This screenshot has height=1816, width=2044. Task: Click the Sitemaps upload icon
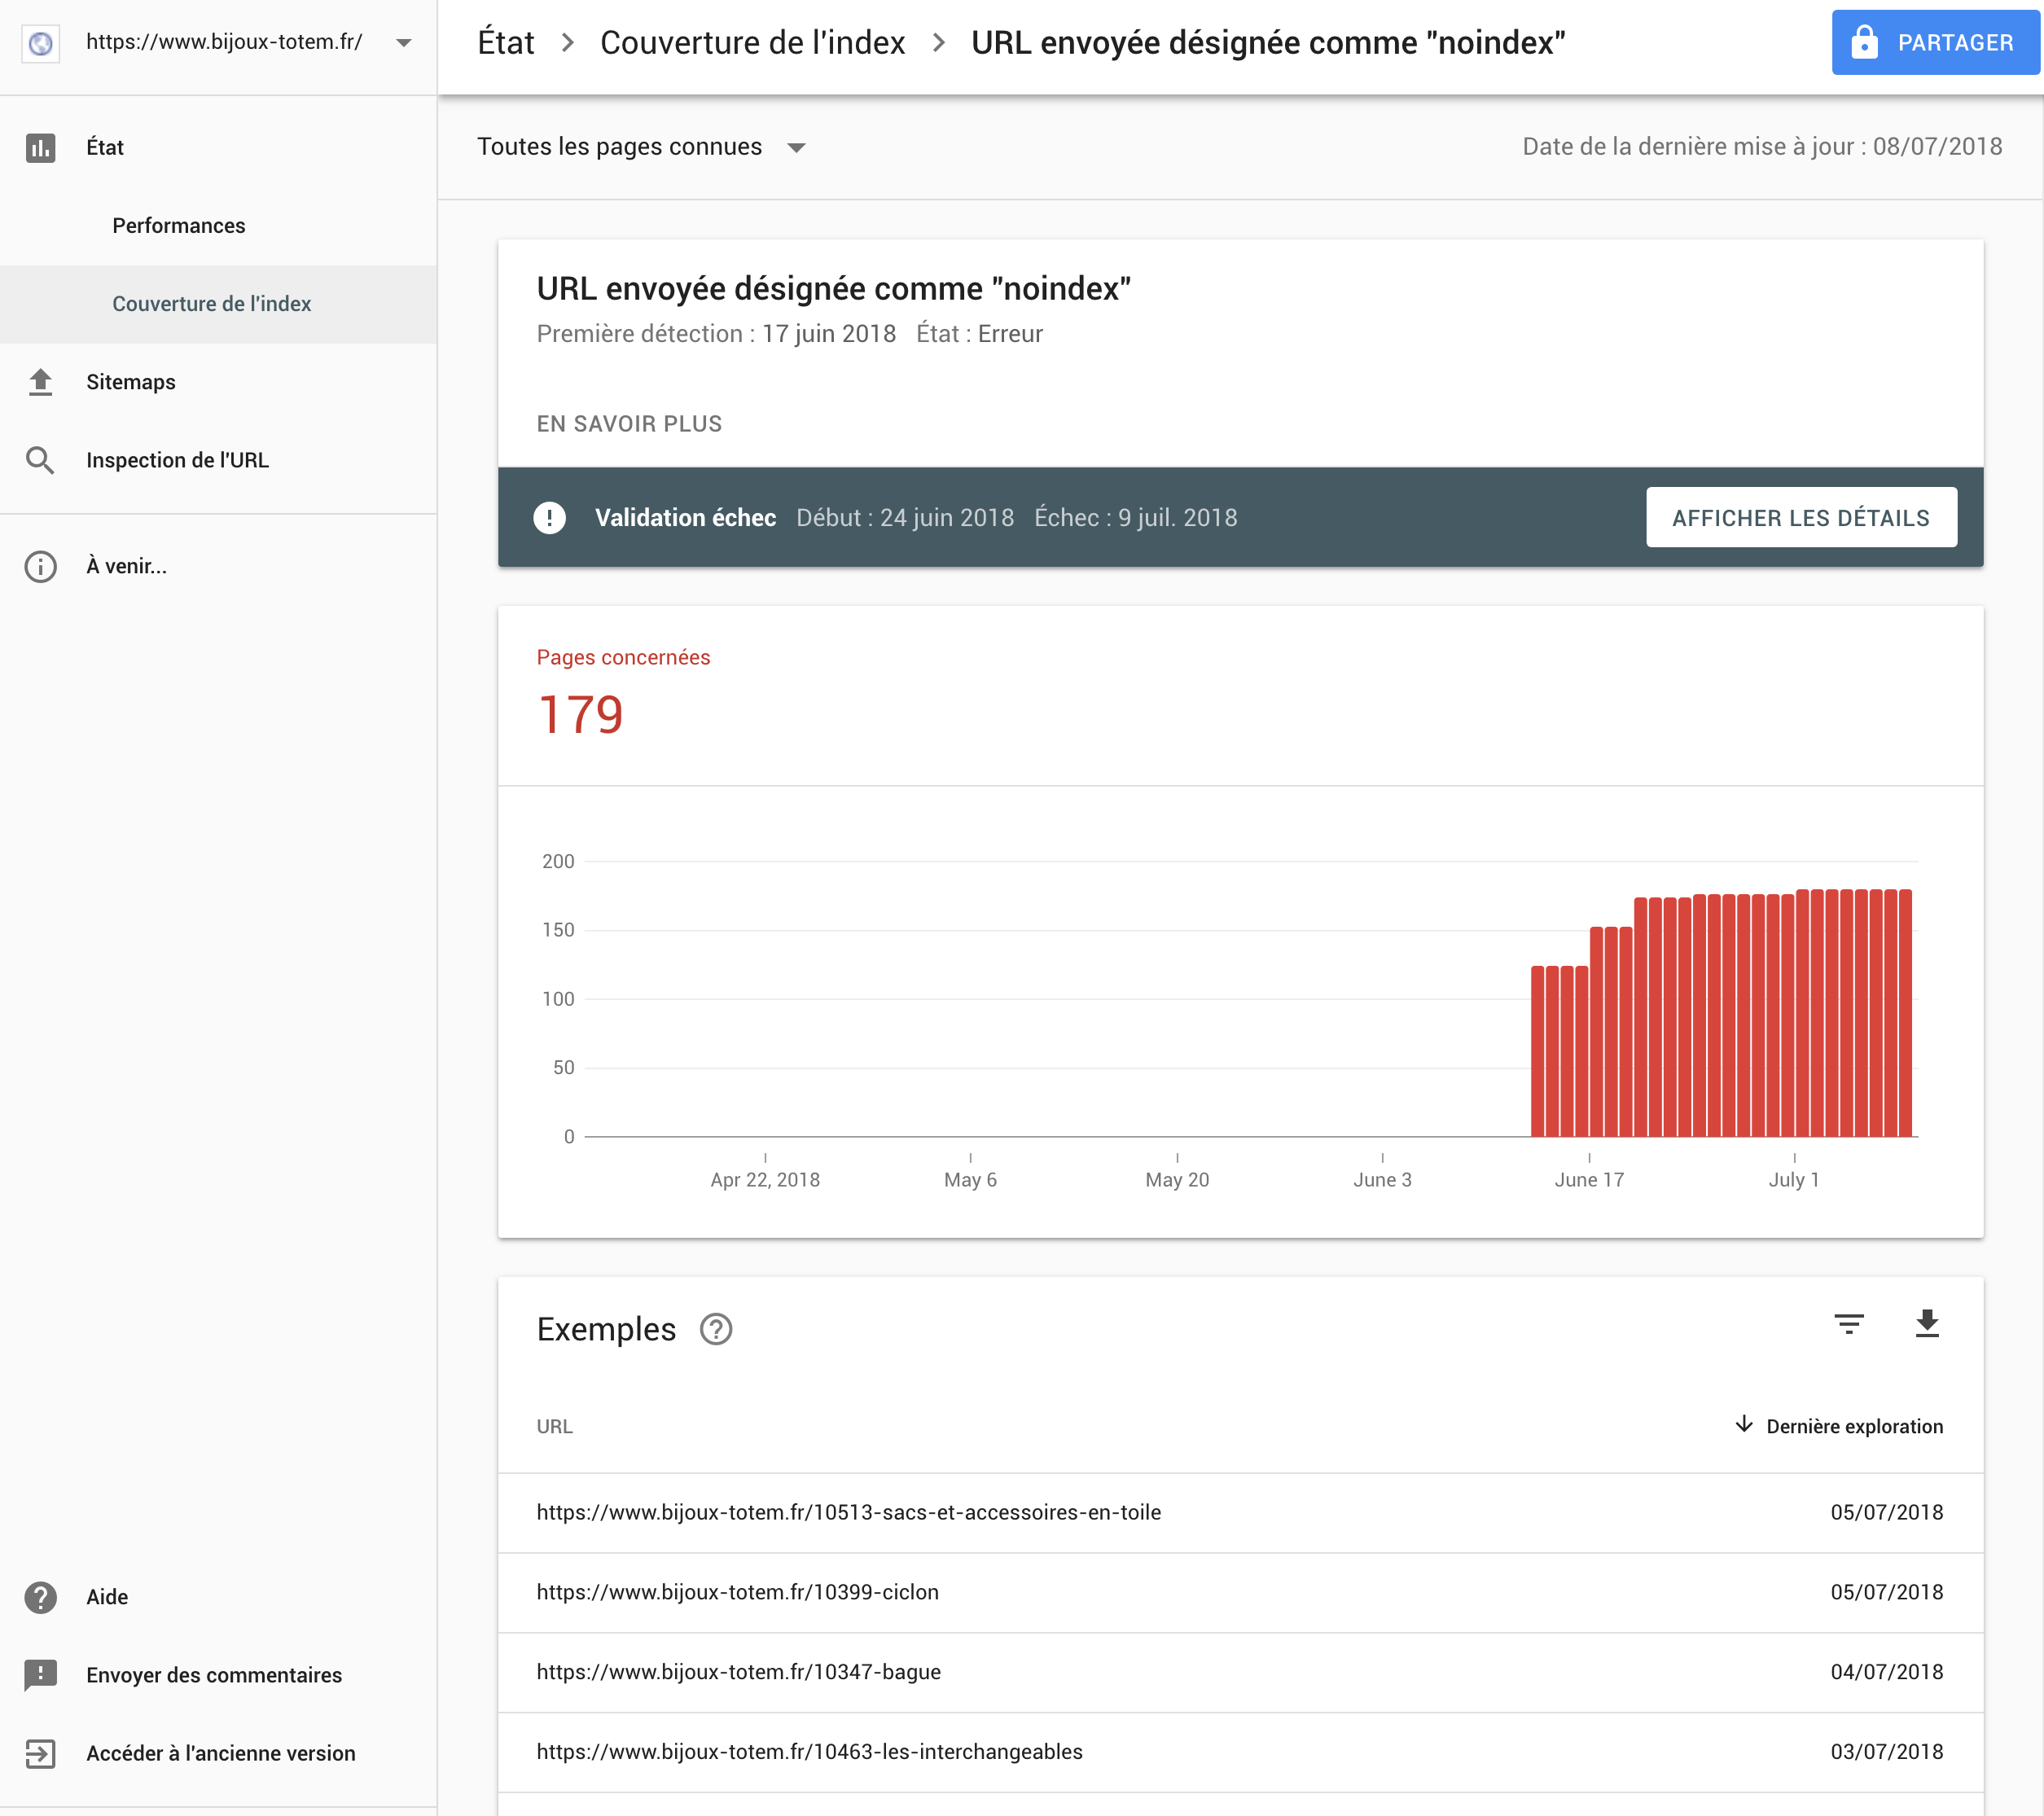click(40, 382)
